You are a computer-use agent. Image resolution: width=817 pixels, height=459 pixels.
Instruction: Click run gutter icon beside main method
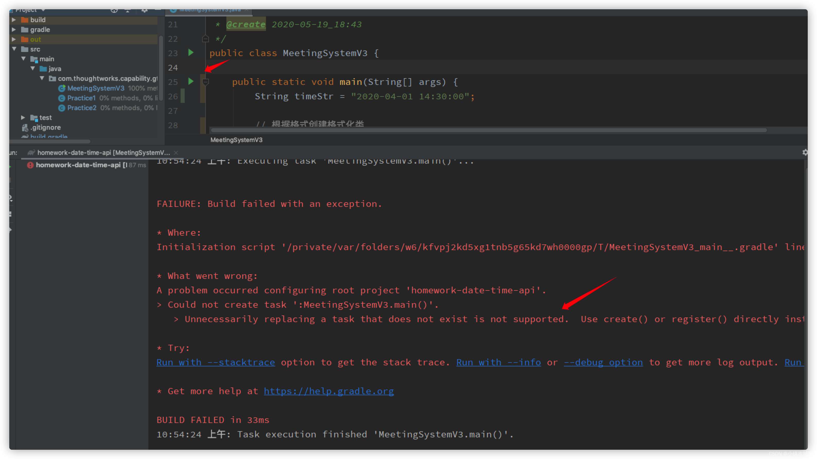coord(191,82)
